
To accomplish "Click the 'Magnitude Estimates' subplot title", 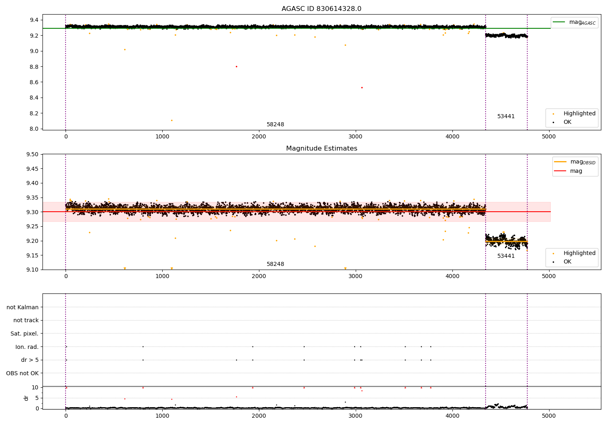I will 321,149.
